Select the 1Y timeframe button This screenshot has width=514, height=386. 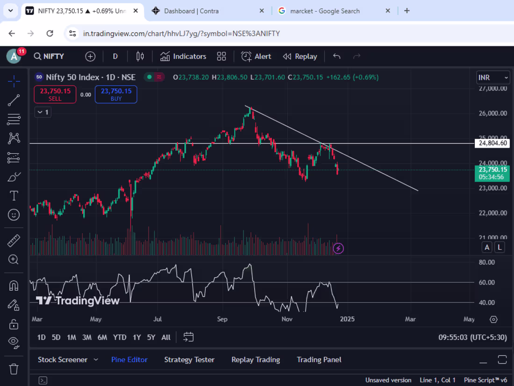click(x=136, y=337)
